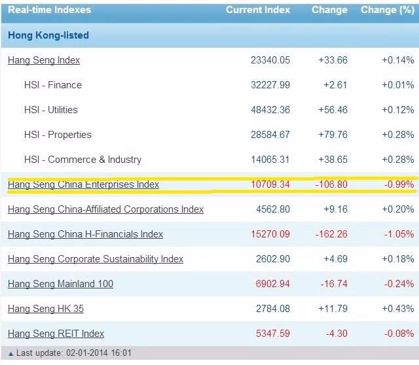Click the H-Financials value 15270.09
Viewport: 419px width, 365px height.
tap(270, 234)
